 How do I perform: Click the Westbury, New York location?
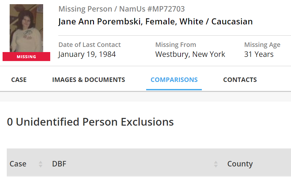190,54
